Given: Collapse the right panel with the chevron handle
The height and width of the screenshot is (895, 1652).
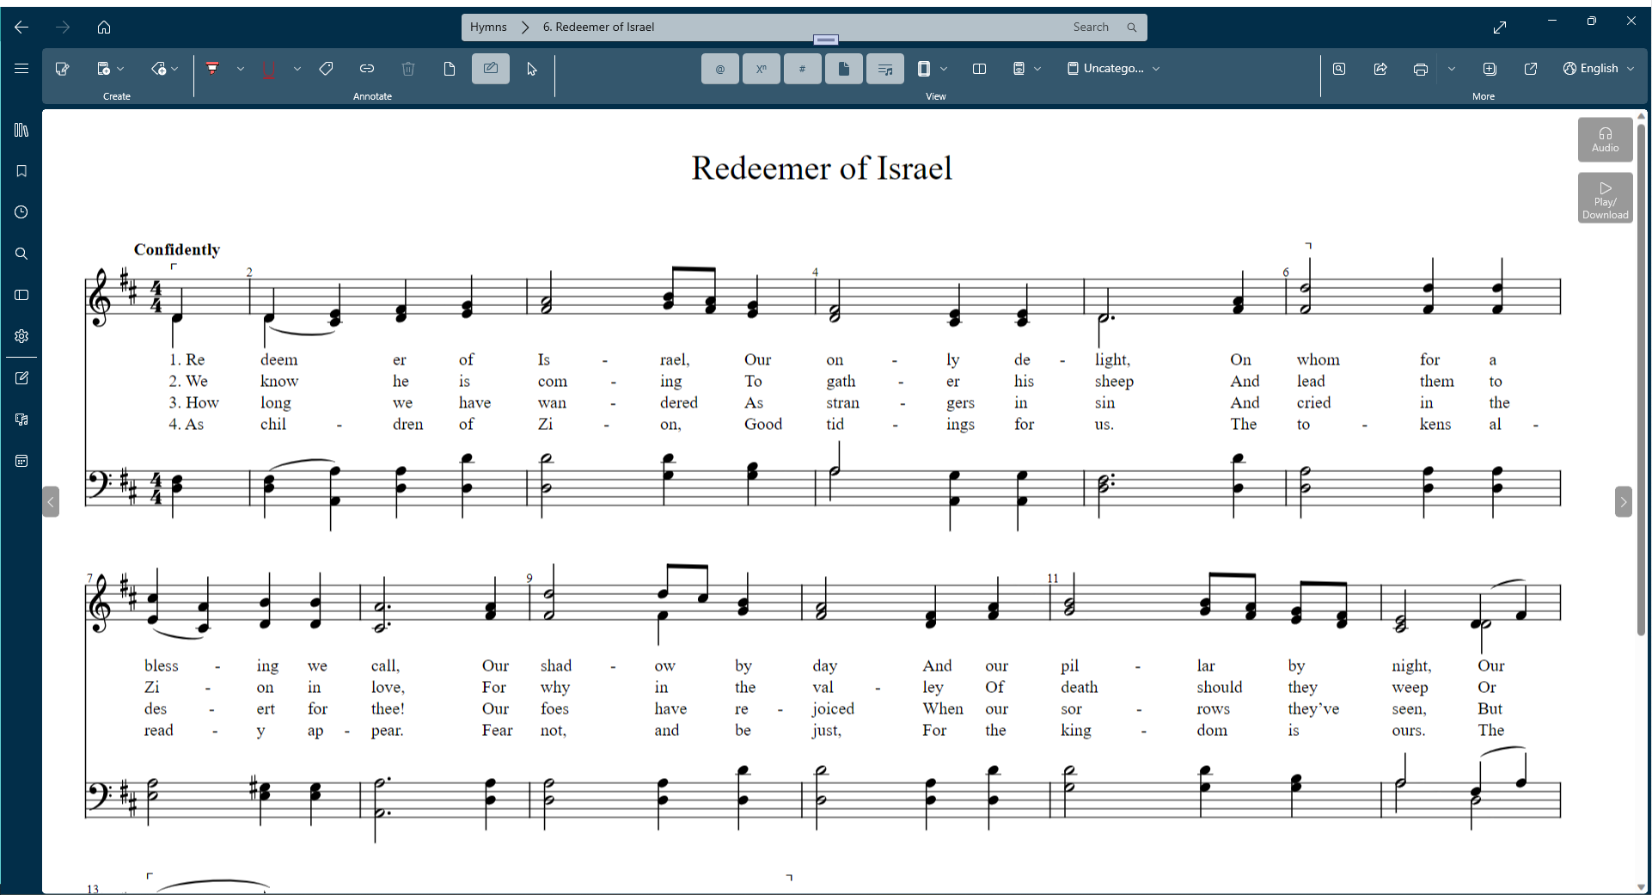Looking at the screenshot, I should tap(1624, 502).
